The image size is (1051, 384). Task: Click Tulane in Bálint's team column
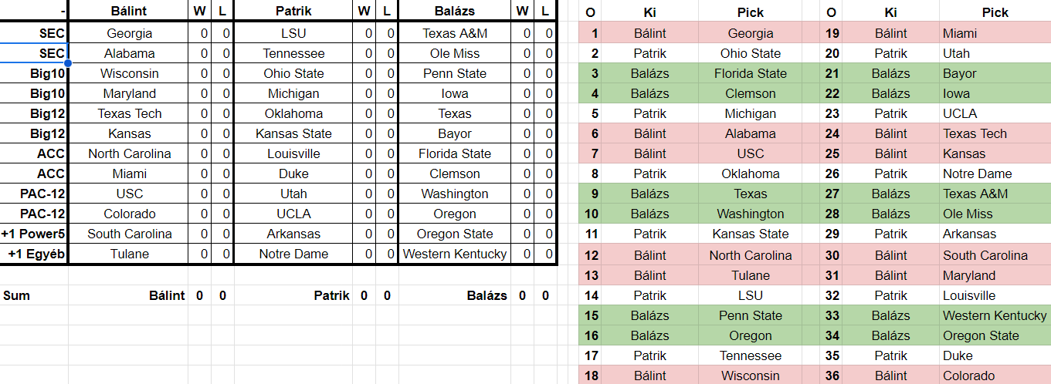click(x=129, y=254)
